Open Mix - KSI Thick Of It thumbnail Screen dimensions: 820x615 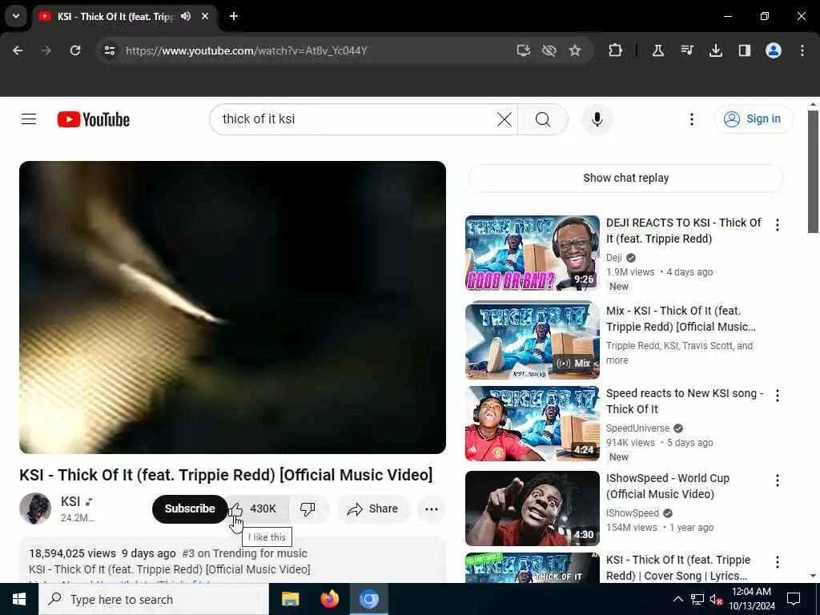tap(533, 340)
